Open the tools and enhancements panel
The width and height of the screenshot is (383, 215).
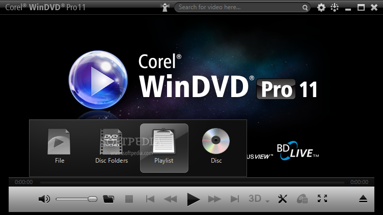(x=283, y=199)
